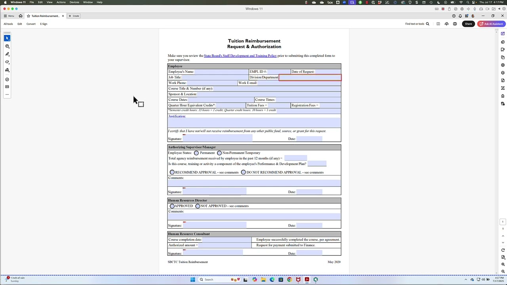
Task: Click the Share button
Action: (x=469, y=24)
